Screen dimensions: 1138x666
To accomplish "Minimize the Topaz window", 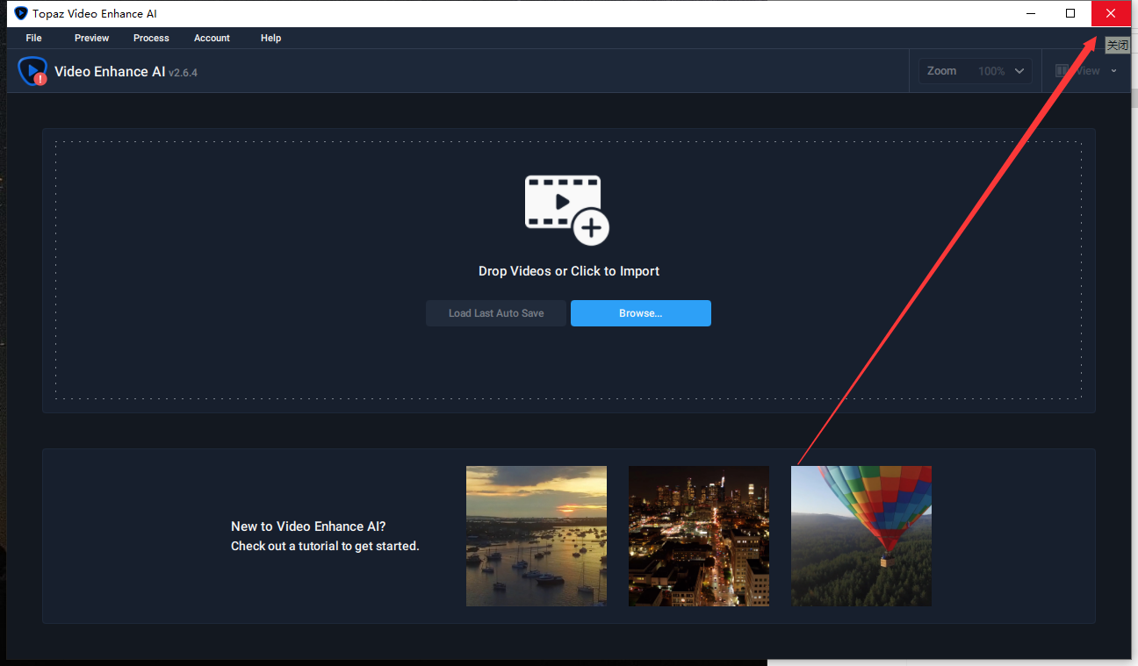I will point(1030,13).
